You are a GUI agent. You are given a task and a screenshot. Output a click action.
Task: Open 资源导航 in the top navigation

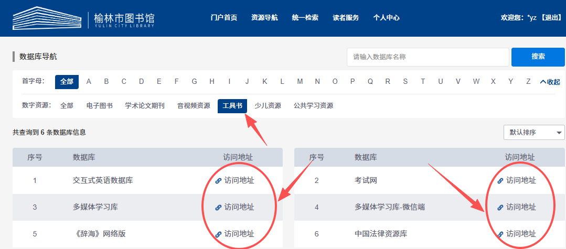tap(264, 18)
